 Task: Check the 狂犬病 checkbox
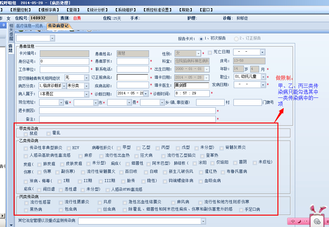pos(137,156)
